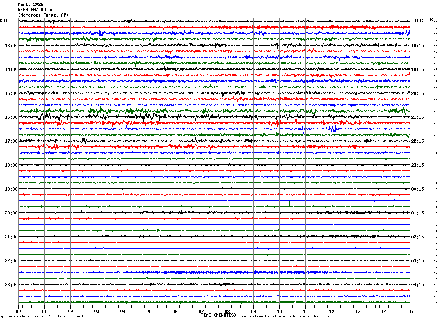The image size is (439, 321).
Task: Click the 01:15 UTC time label
Action: [418, 213]
